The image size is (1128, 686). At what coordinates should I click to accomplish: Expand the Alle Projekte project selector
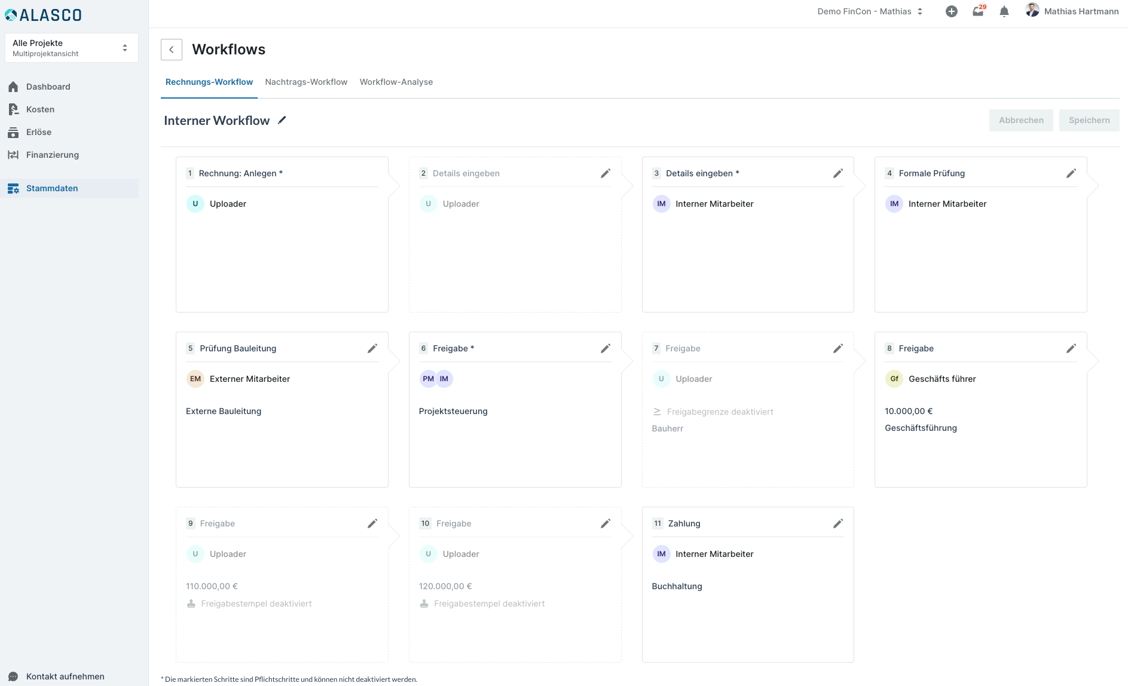72,48
